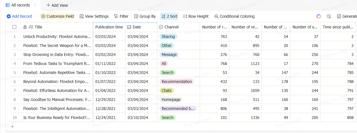
Task: Click the 'Number of s...' column header
Action: 305,27
